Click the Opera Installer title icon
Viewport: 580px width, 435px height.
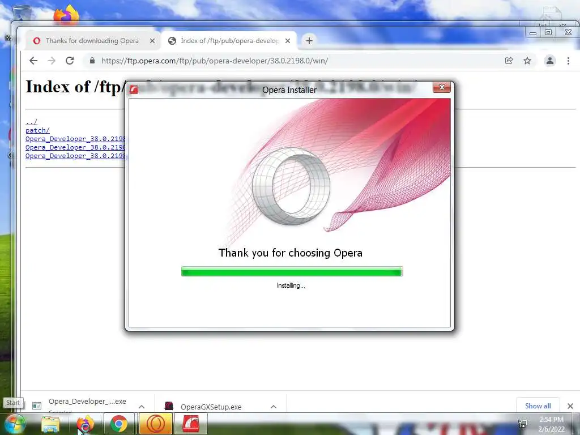coord(134,89)
